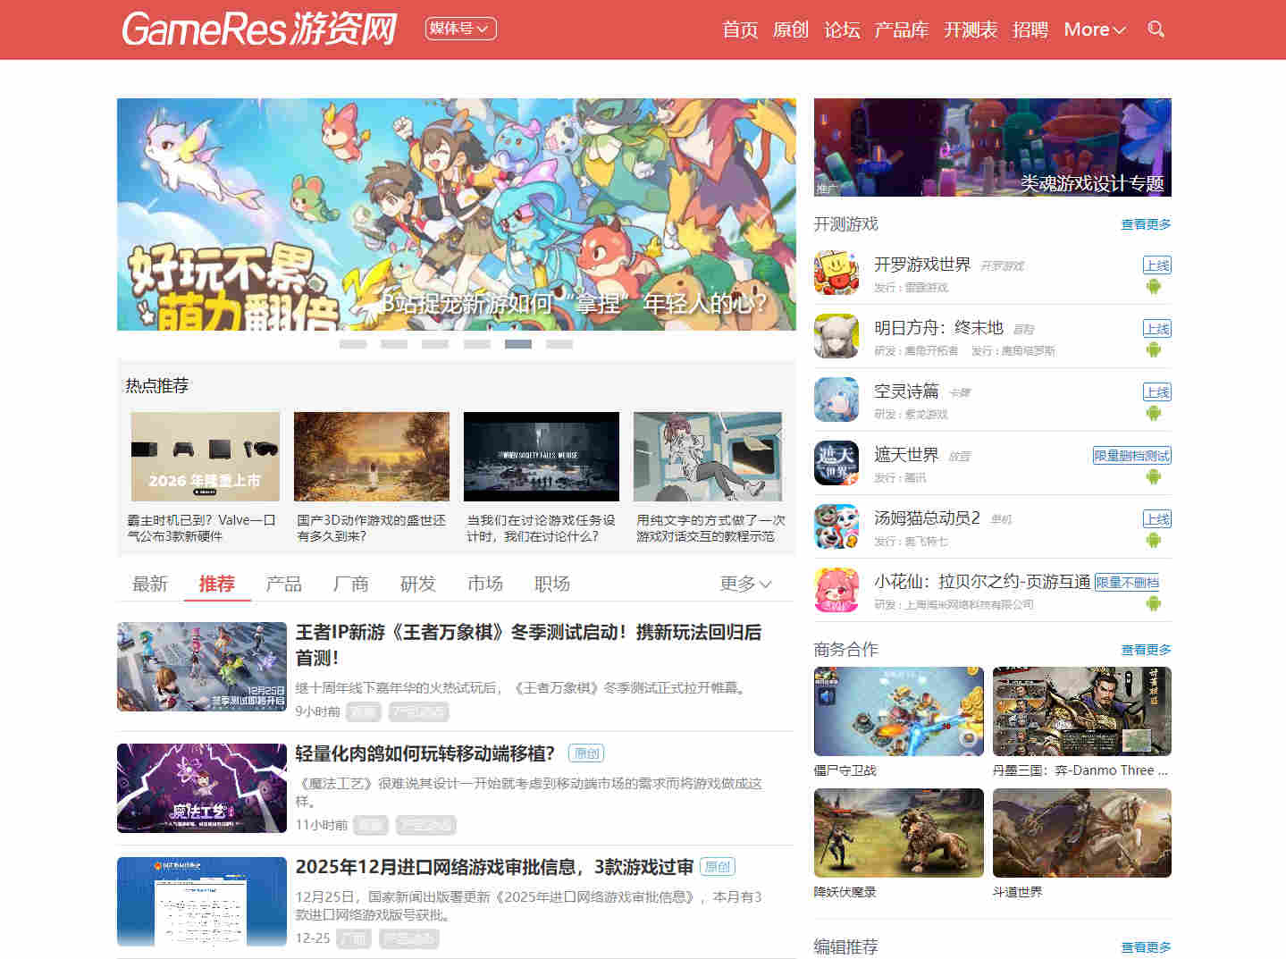The height and width of the screenshot is (959, 1286).
Task: Click 查看更多 next to 开测游戏
Action: tap(1146, 224)
